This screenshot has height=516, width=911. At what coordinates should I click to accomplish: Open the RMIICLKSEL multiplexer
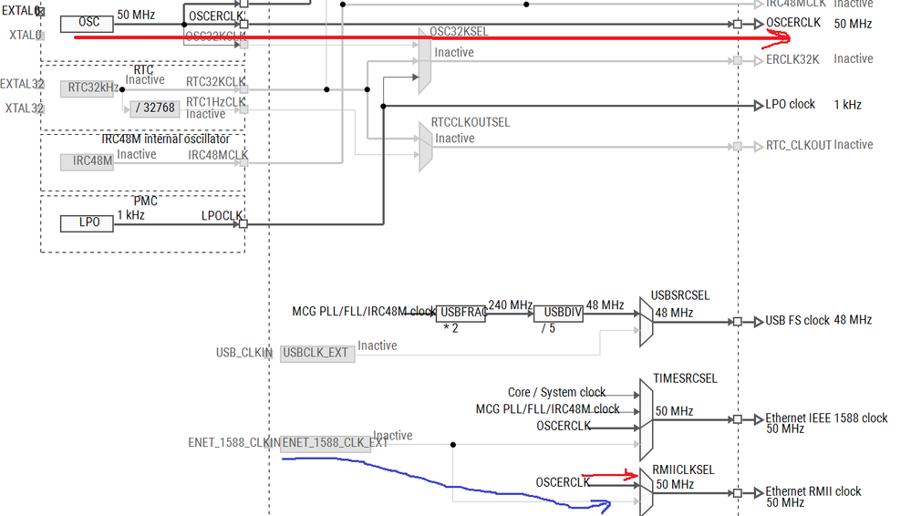pyautogui.click(x=646, y=492)
